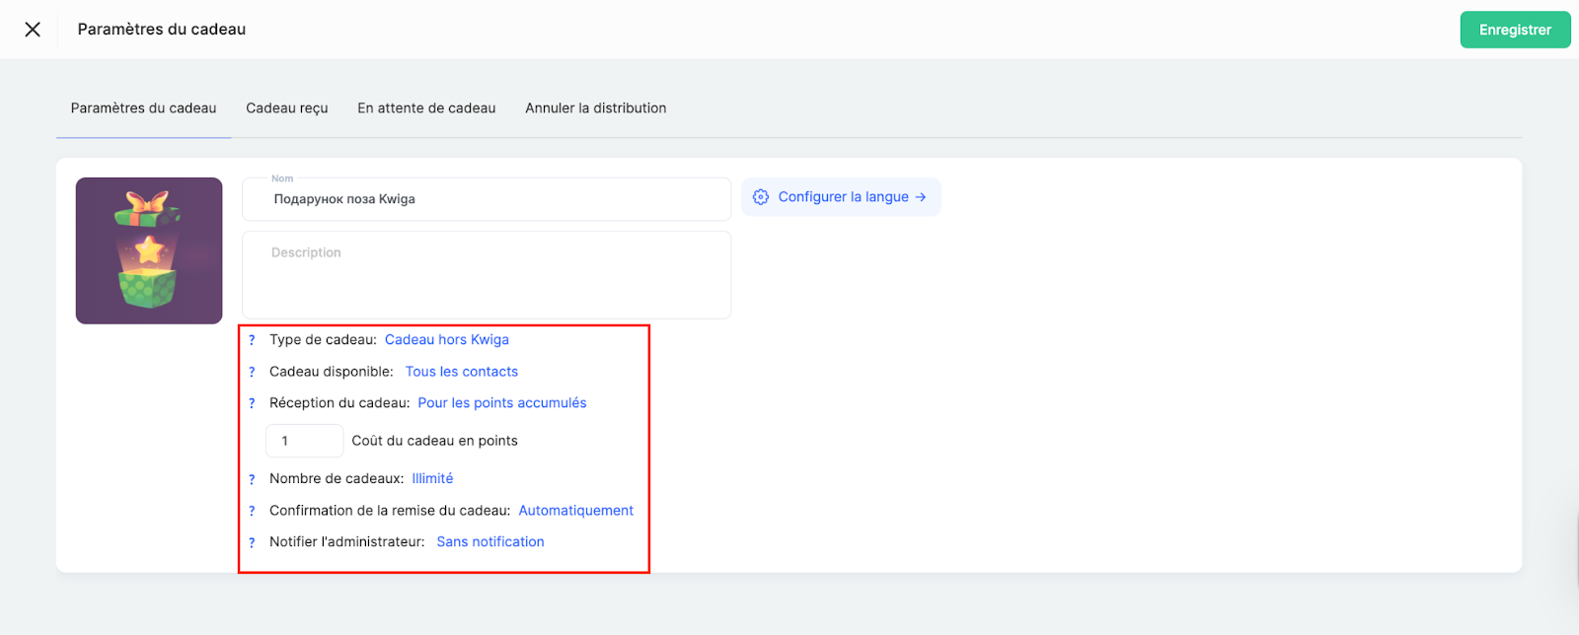Screen dimensions: 1579x635
Task: Open the Tous les contacts availability selector
Action: [x=461, y=372]
